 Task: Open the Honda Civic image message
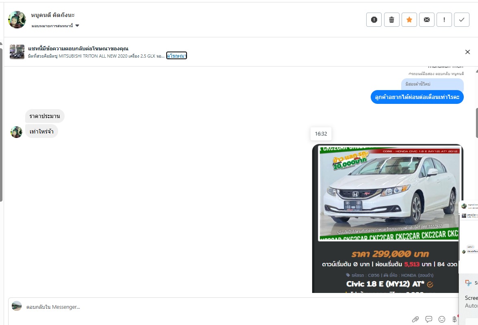(x=388, y=218)
